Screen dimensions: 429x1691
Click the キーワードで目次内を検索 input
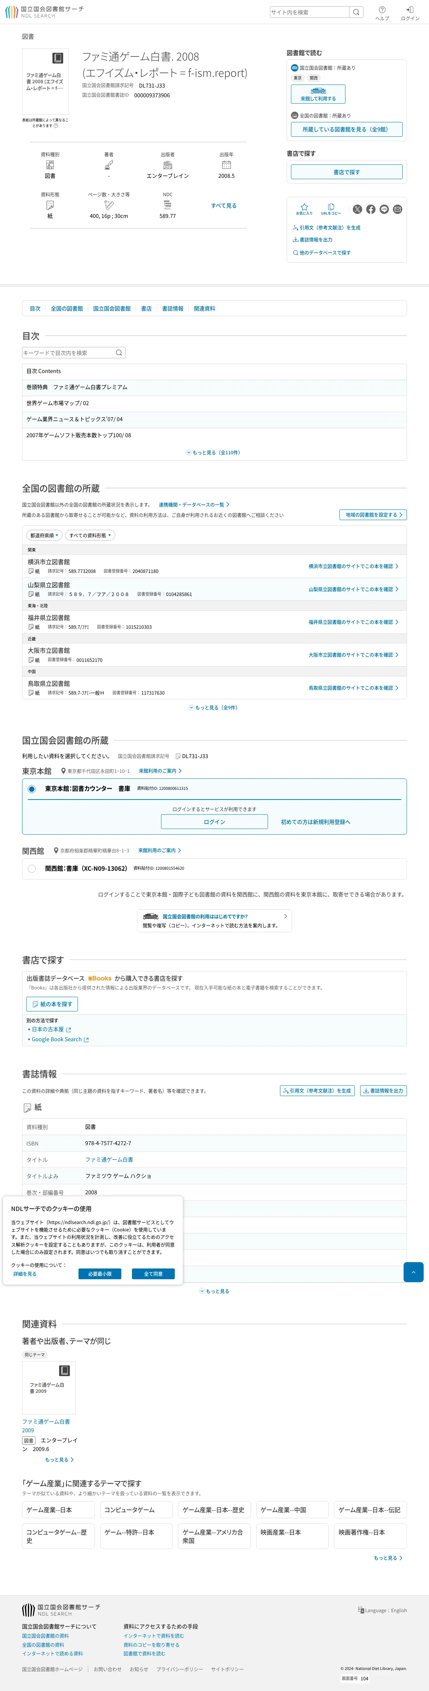click(67, 353)
